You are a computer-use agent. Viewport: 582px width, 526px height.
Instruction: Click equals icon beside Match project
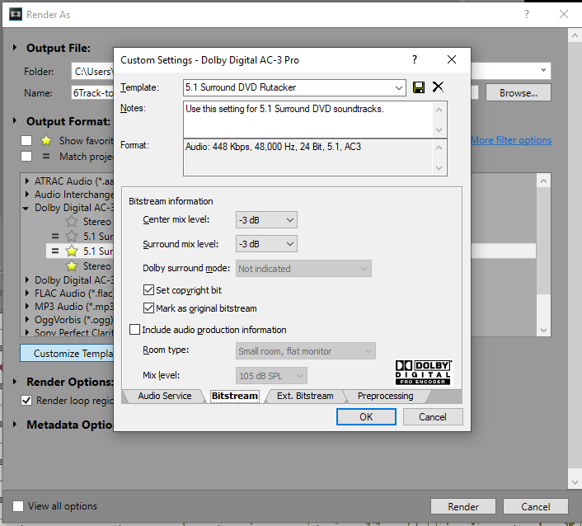pyautogui.click(x=46, y=157)
